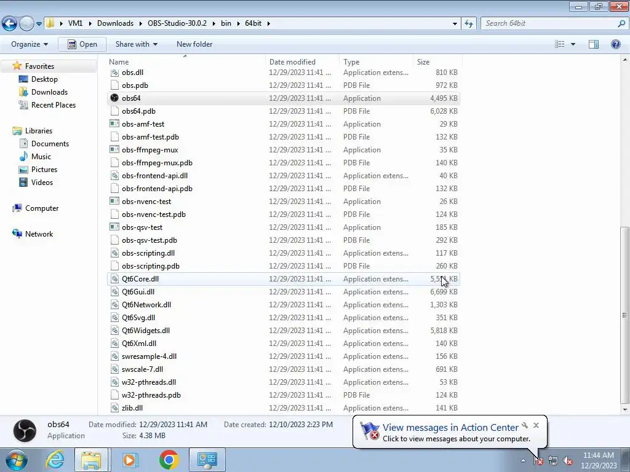Select obs-scripting.dll file name
Image resolution: width=630 pixels, height=472 pixels.
tap(148, 253)
